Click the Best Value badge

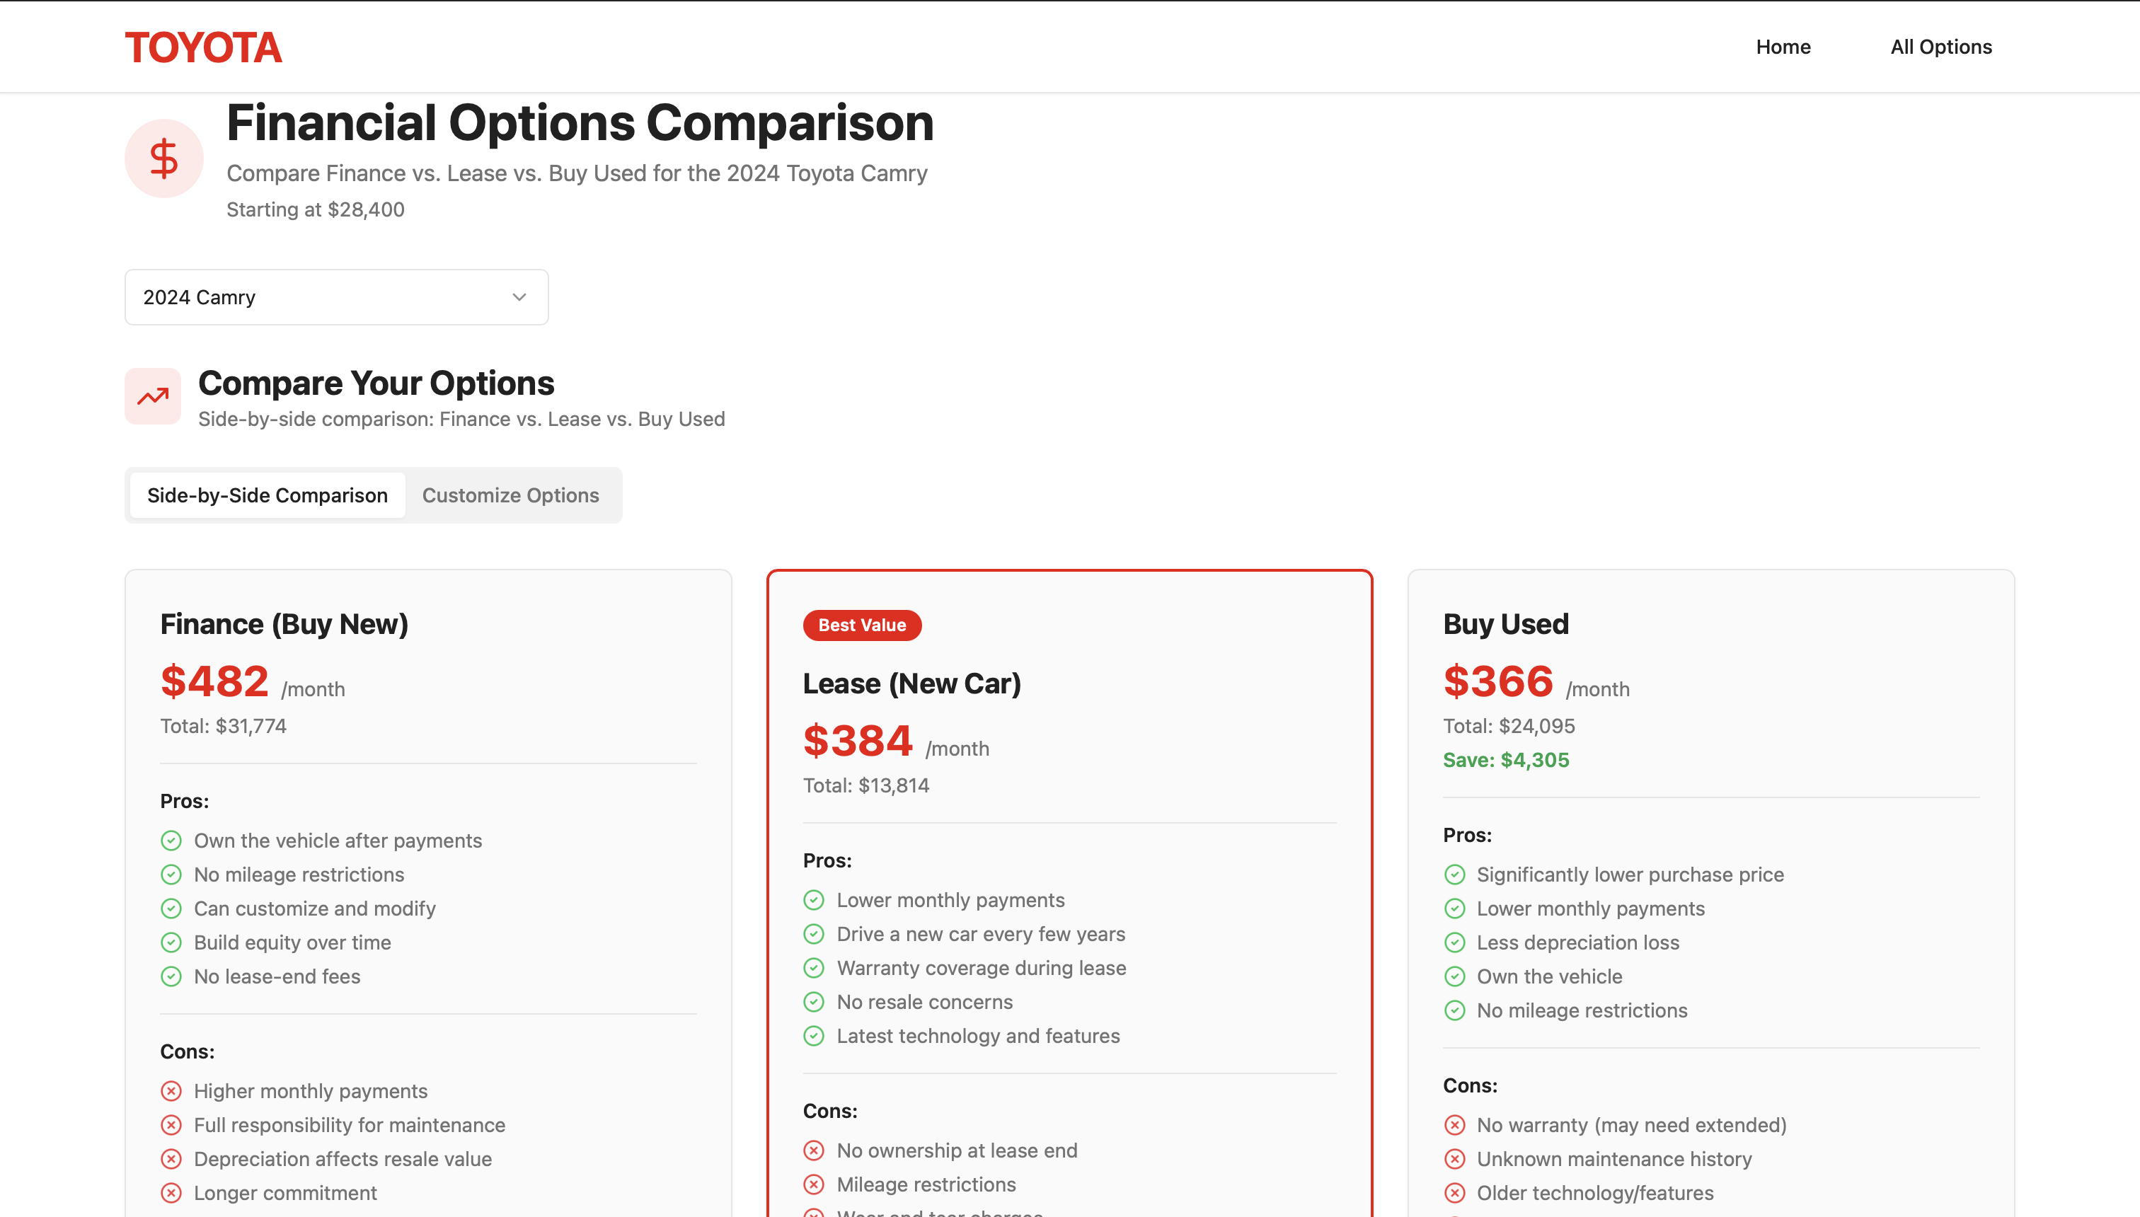(862, 625)
